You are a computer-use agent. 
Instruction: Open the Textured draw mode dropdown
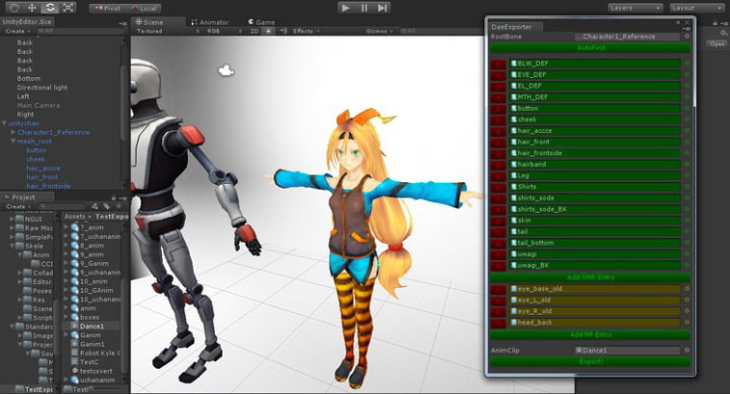168,31
